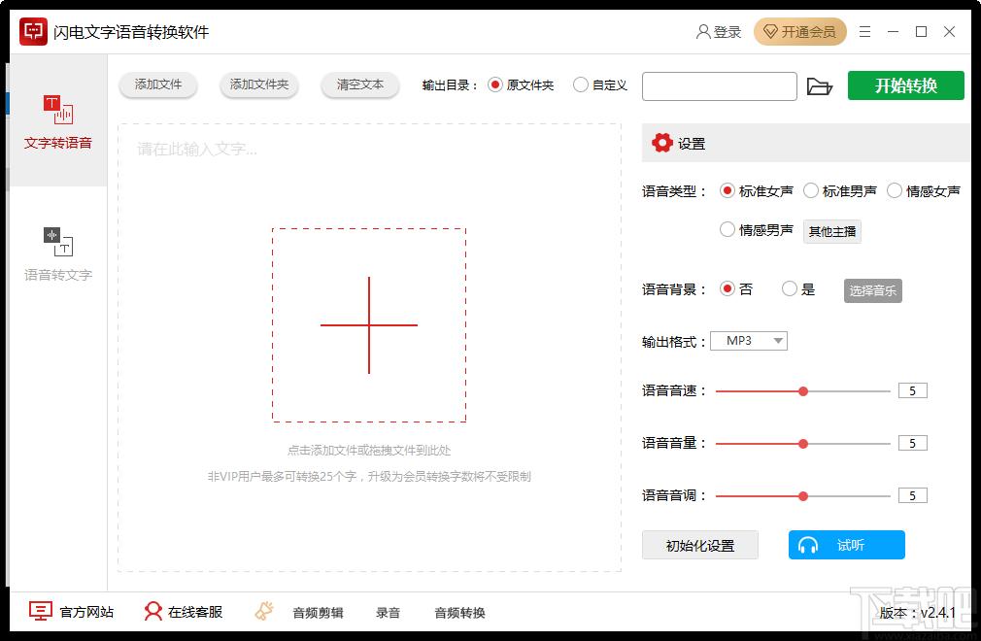Switch to 文字转语音 tab label

(58, 143)
